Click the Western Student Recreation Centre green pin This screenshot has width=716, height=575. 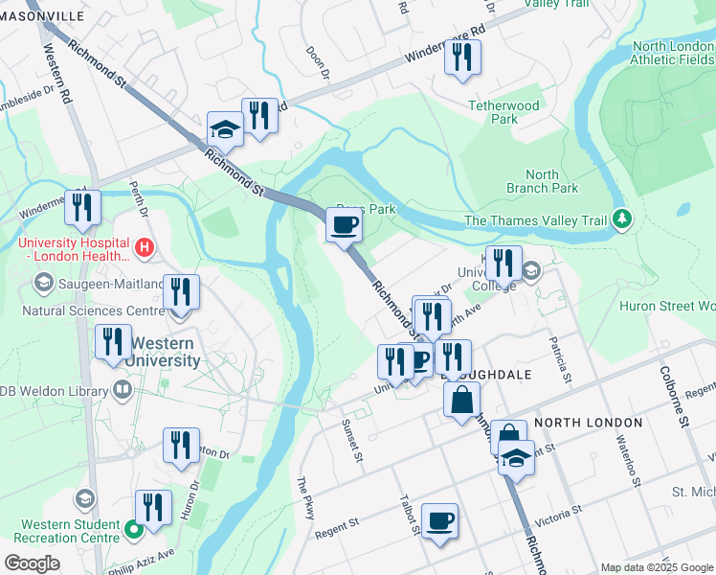click(134, 531)
